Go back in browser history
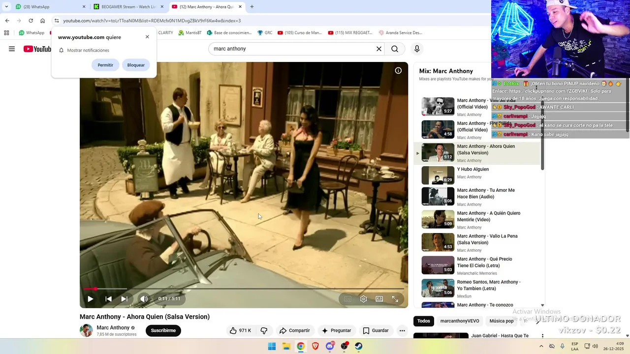The image size is (630, 354). click(x=7, y=21)
